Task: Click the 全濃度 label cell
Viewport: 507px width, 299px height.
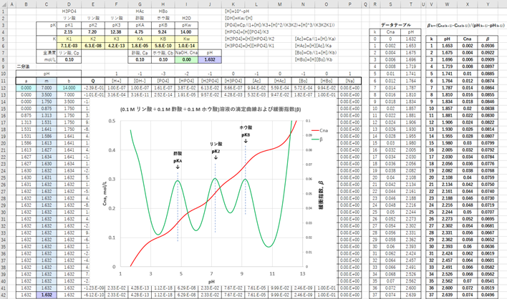Action: point(47,53)
